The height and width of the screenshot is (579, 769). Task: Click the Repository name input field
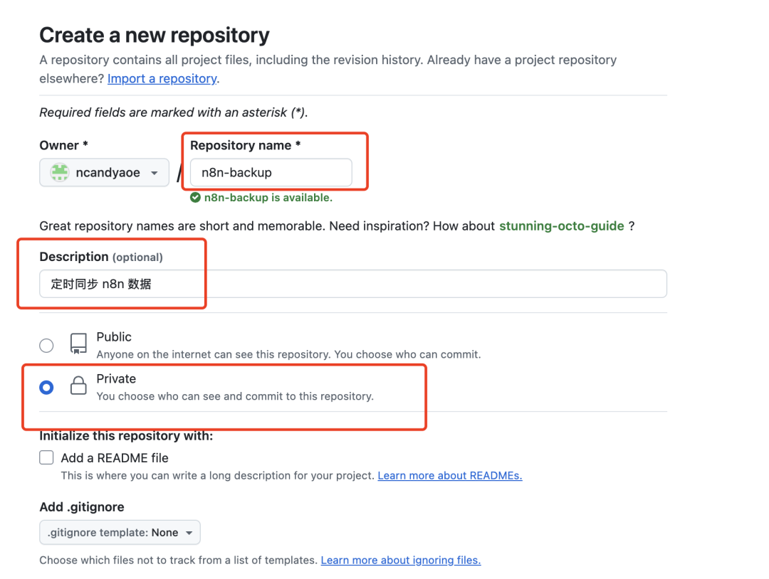271,172
